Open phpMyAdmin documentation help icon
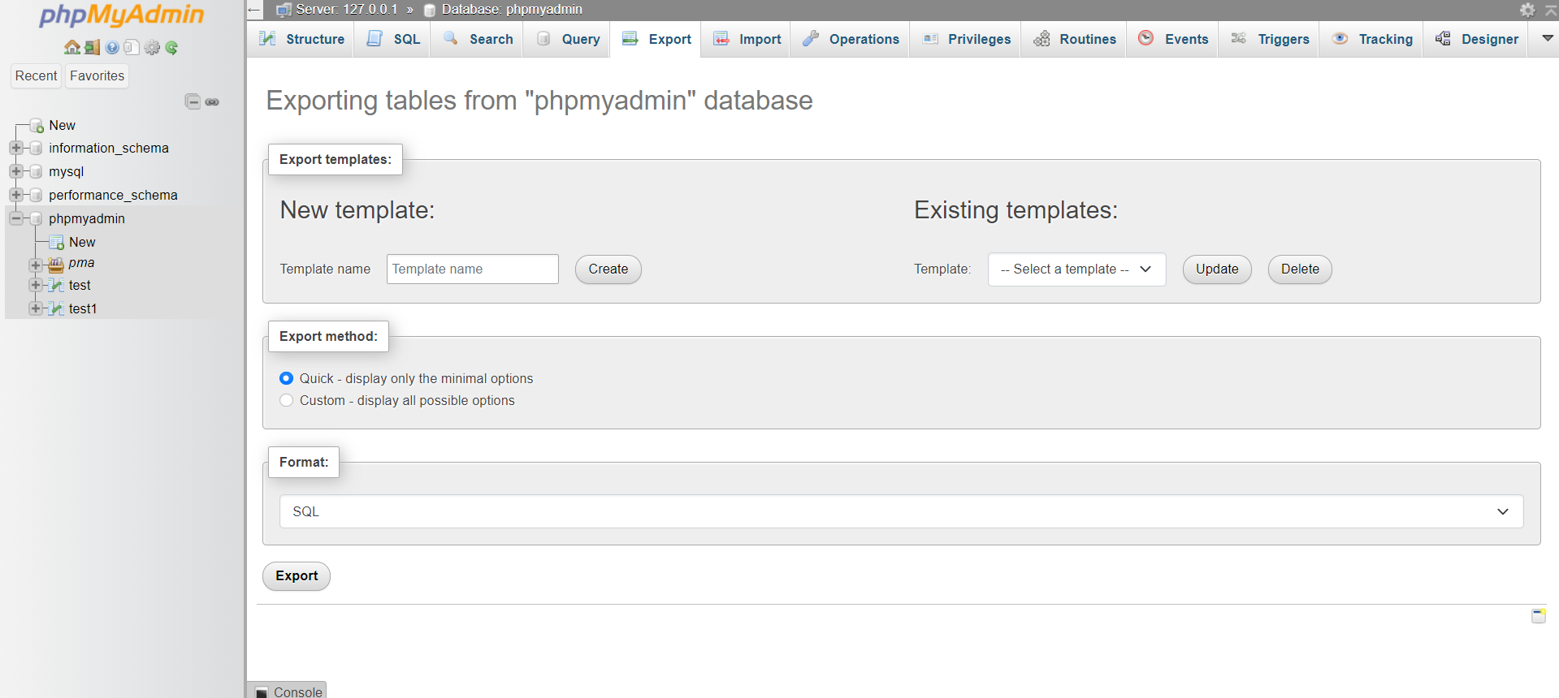 [x=112, y=47]
